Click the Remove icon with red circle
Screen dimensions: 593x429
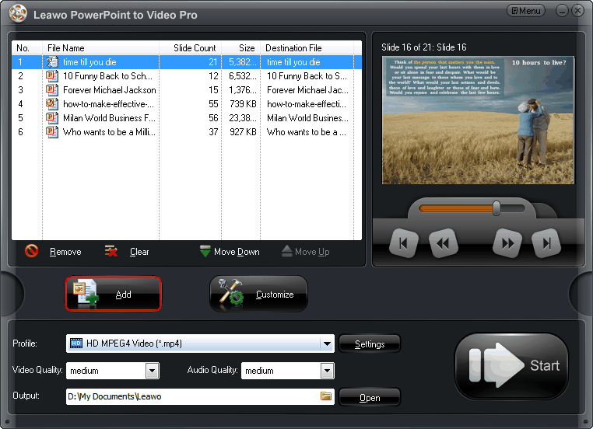point(31,251)
